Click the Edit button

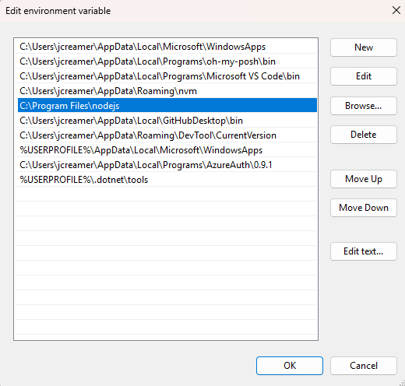pos(364,76)
